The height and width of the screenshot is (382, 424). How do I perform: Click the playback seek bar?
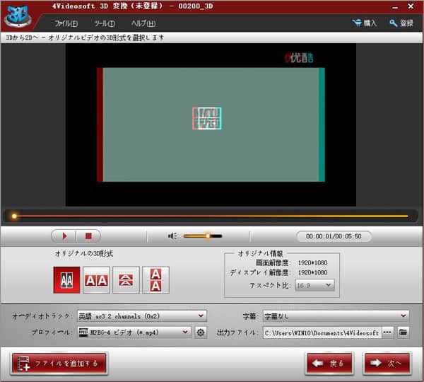click(211, 216)
